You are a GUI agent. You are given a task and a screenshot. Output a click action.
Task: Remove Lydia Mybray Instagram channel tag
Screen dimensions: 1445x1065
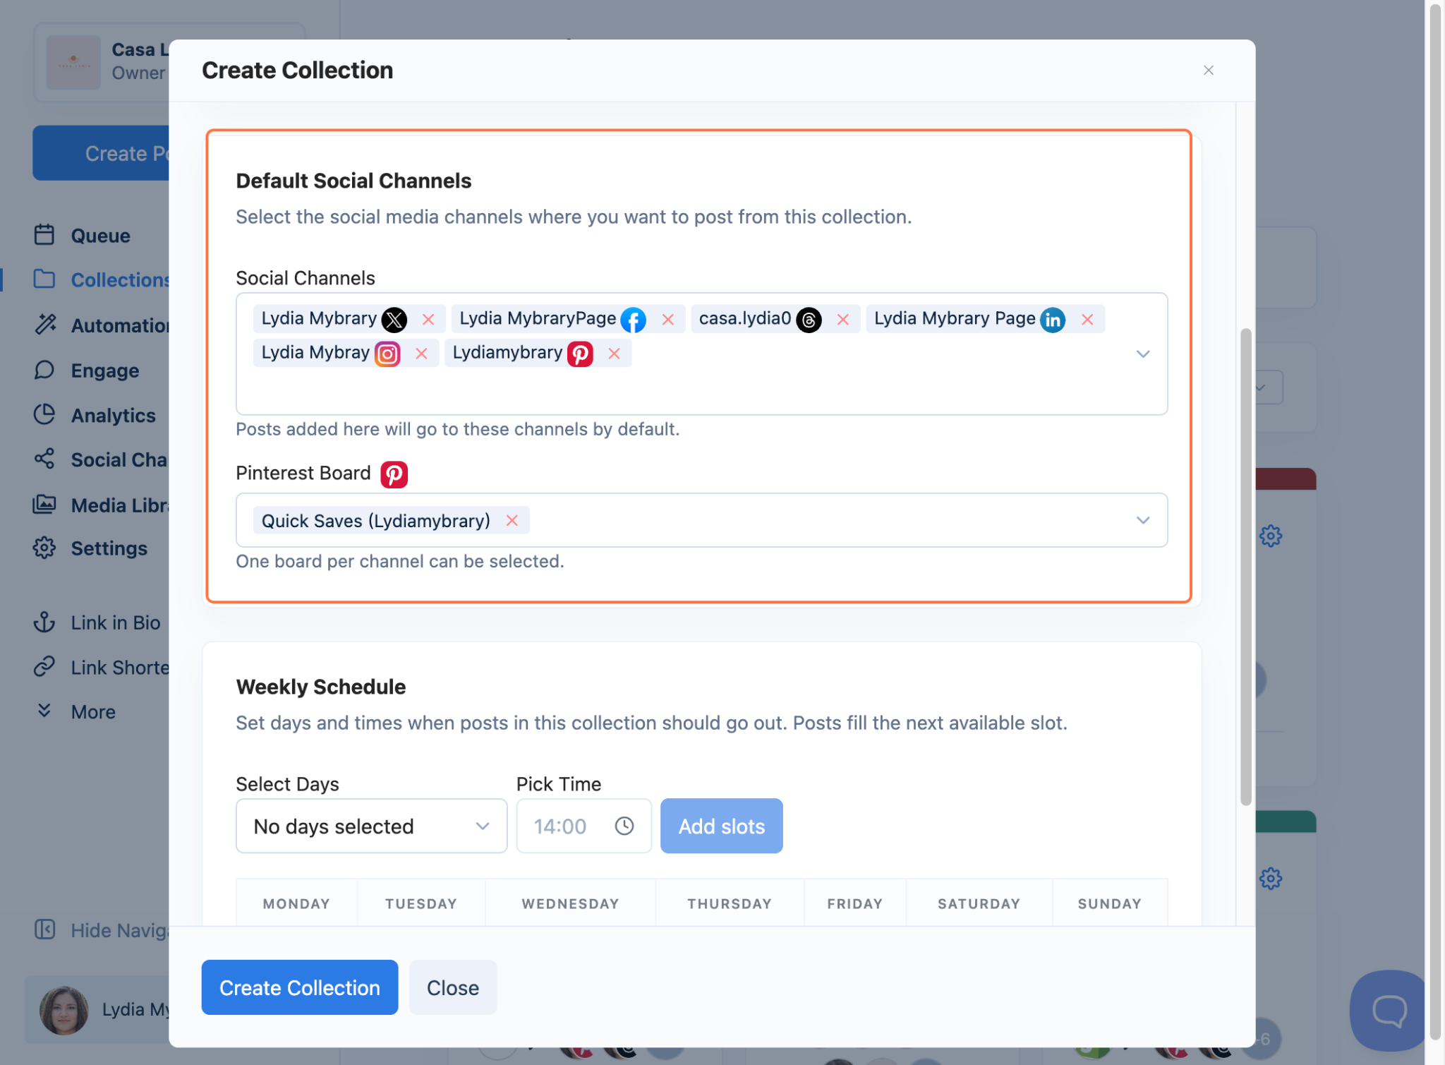[421, 354]
